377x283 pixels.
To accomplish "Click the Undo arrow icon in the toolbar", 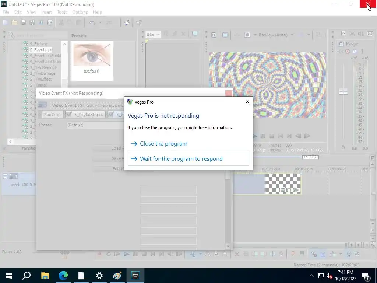I will point(92,22).
